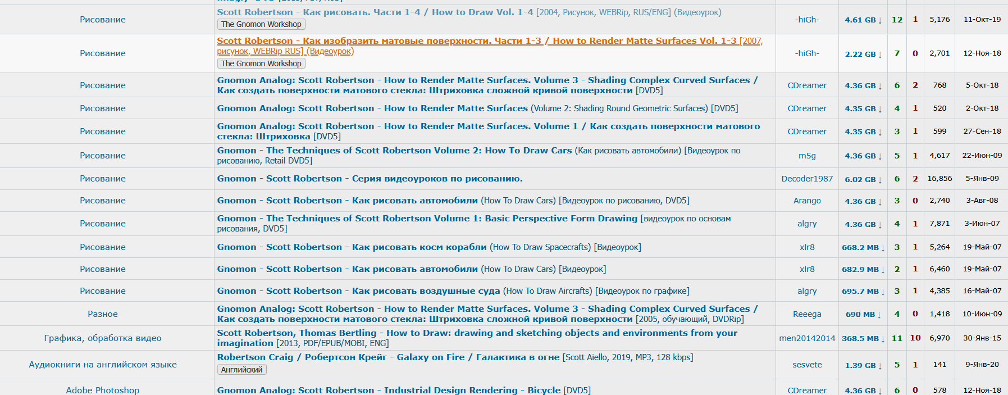This screenshot has width=1008, height=395.
Task: Download the 690 MB torrent
Action: [863, 314]
